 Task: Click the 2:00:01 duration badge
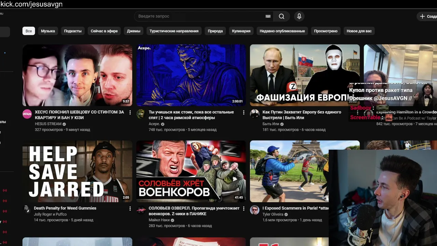237,101
